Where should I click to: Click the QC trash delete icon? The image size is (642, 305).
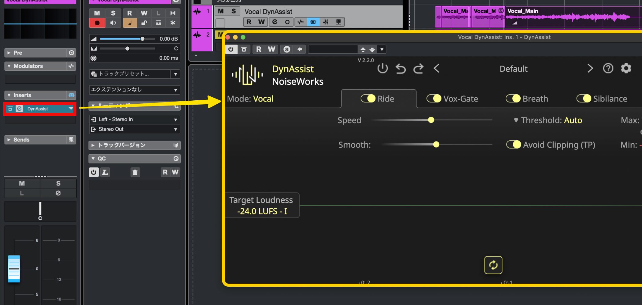point(135,172)
